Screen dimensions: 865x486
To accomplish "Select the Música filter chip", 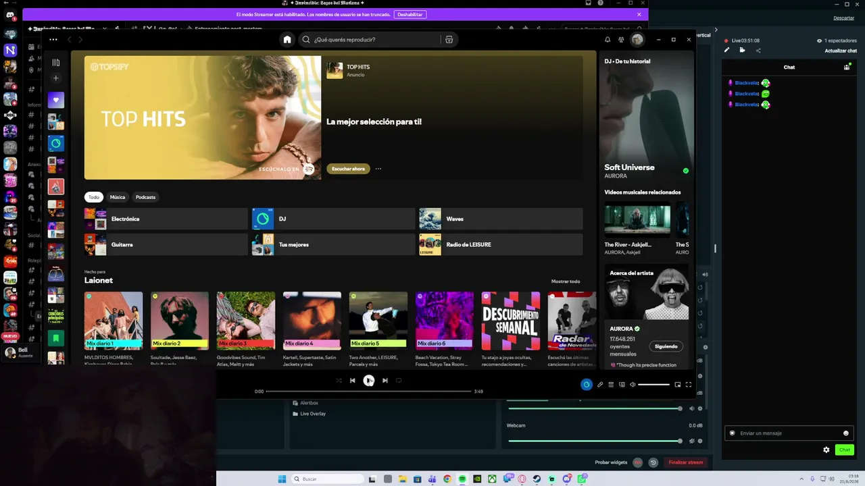I will 118,197.
